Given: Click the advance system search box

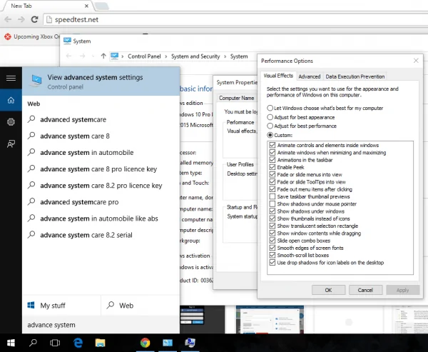Looking at the screenshot, I should tap(101, 325).
